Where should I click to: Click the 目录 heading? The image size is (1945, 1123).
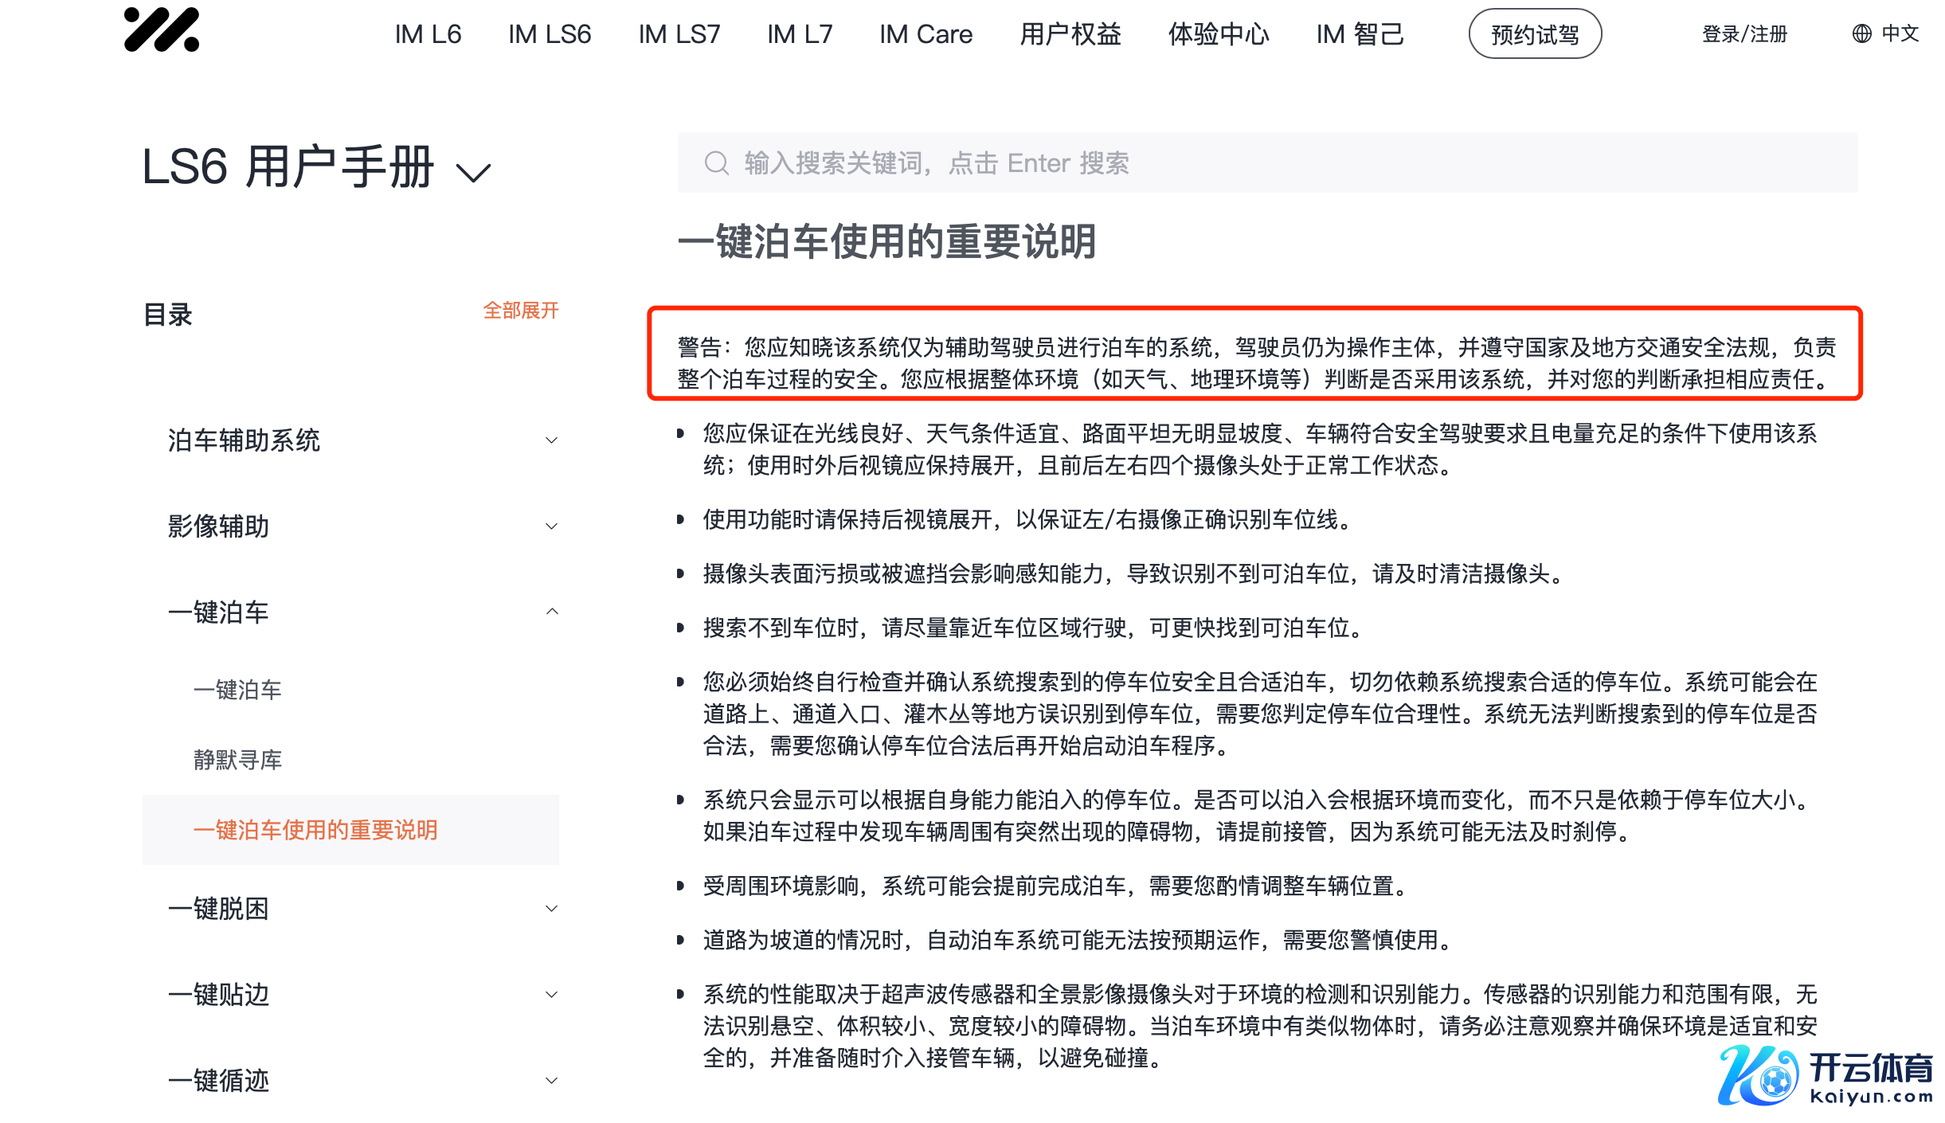tap(167, 315)
